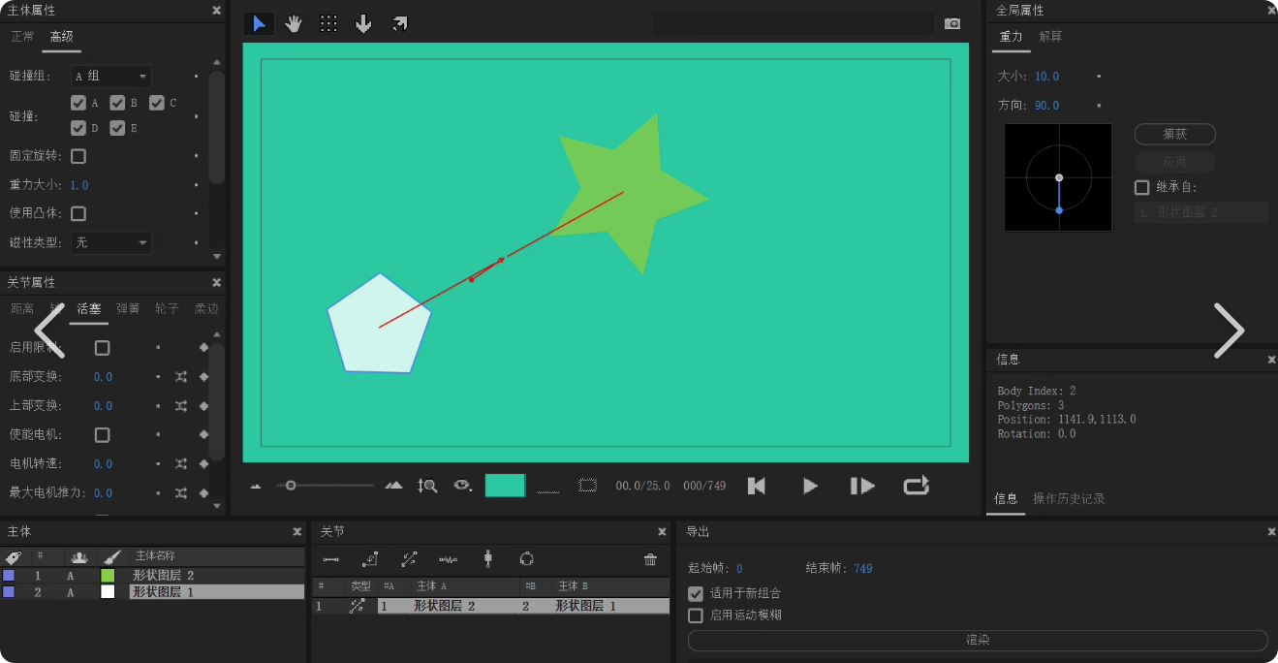
Task: Toggle the loop playback button
Action: pos(917,486)
